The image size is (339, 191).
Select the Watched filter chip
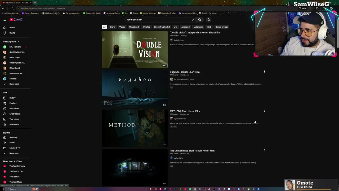click(146, 27)
